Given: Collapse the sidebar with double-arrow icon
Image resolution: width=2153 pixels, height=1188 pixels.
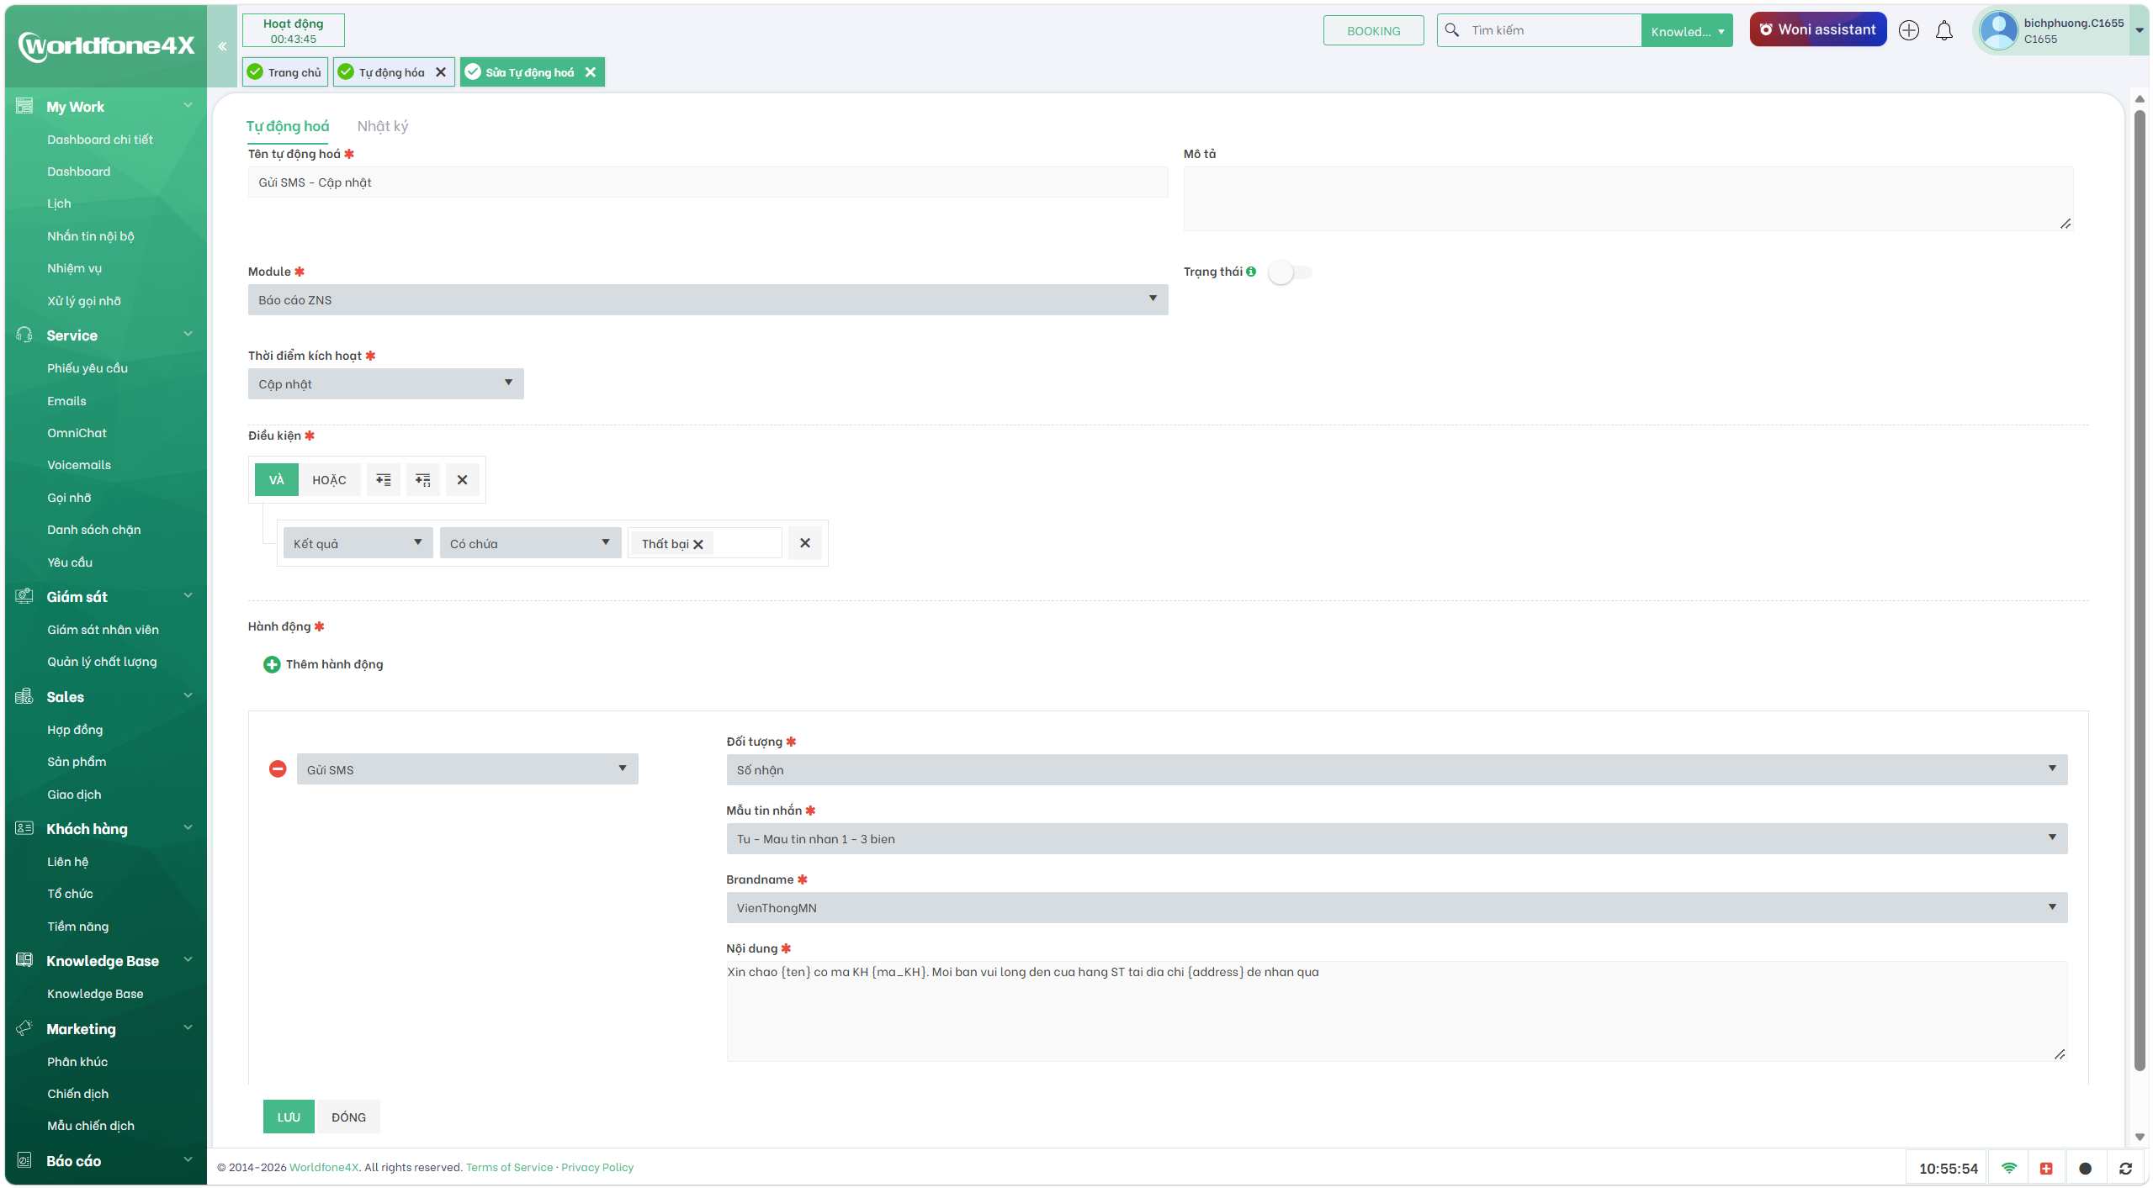Looking at the screenshot, I should [222, 46].
